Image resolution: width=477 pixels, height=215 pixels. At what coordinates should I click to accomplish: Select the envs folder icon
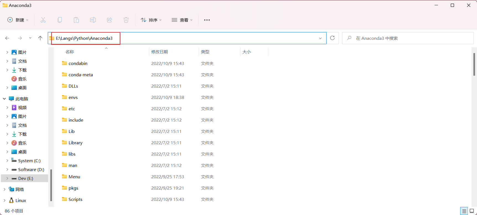pyautogui.click(x=64, y=97)
